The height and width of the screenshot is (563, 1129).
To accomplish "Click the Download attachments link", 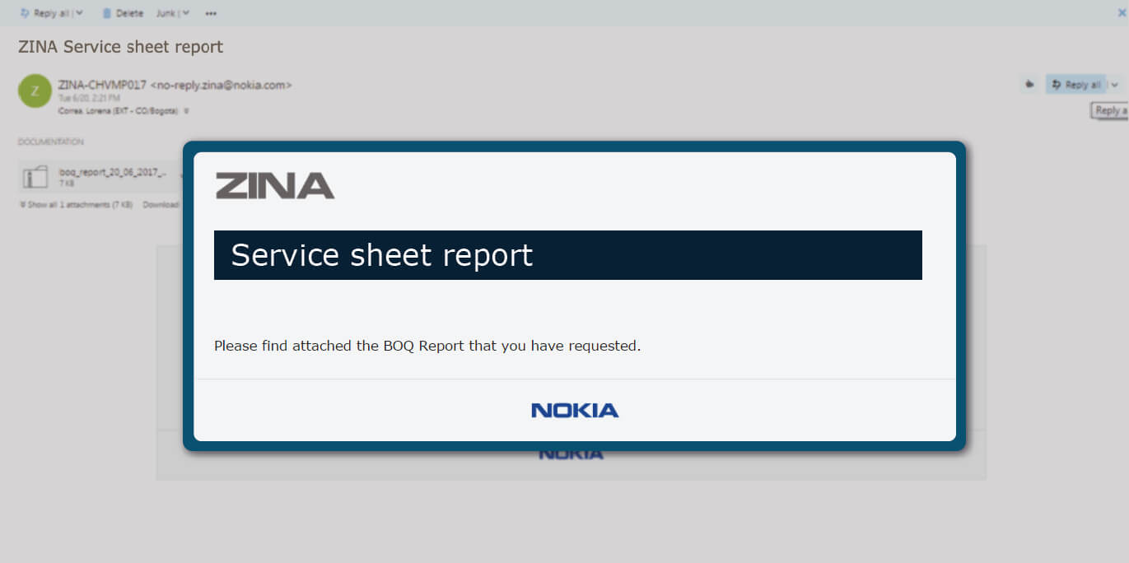I will tap(161, 205).
